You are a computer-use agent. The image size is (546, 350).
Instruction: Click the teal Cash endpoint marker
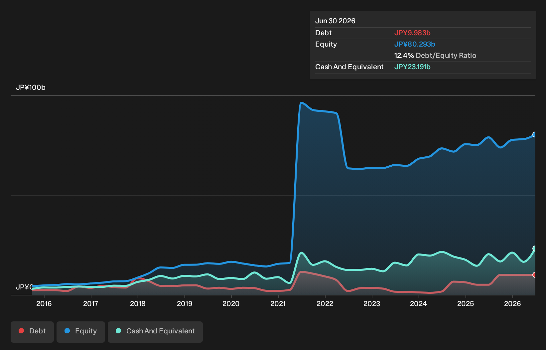tap(535, 249)
